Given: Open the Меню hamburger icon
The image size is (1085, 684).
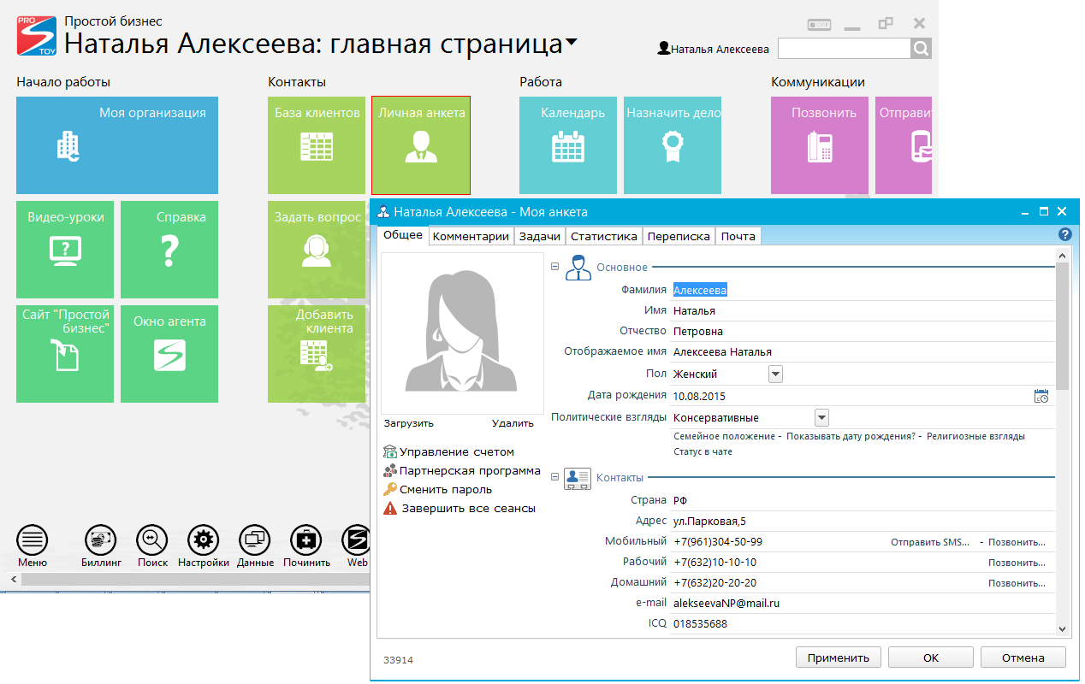Looking at the screenshot, I should [33, 540].
